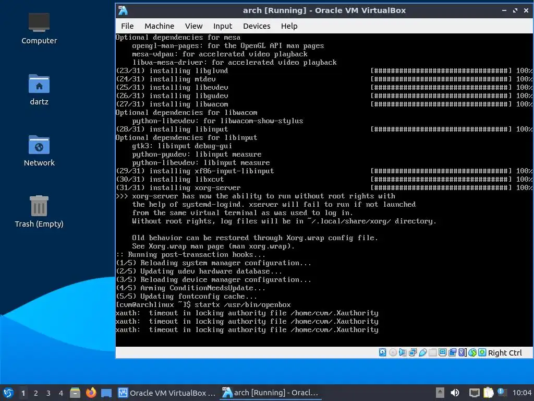Viewport: 534px width, 401px height.
Task: Open the Input menu
Action: [222, 26]
